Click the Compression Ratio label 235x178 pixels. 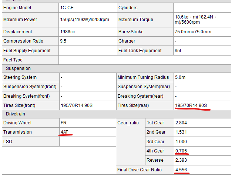coord(20,41)
